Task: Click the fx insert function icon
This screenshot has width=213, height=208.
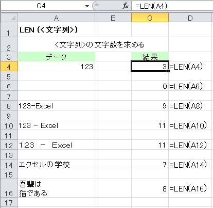Action: point(126,6)
